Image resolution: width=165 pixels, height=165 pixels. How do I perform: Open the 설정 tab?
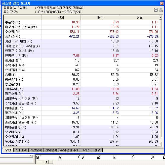tap(97, 150)
